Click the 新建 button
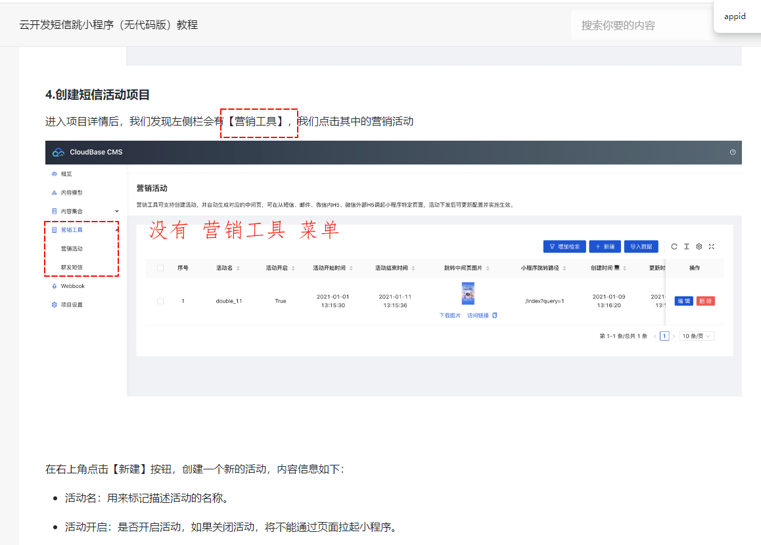This screenshot has width=761, height=545. tap(605, 247)
